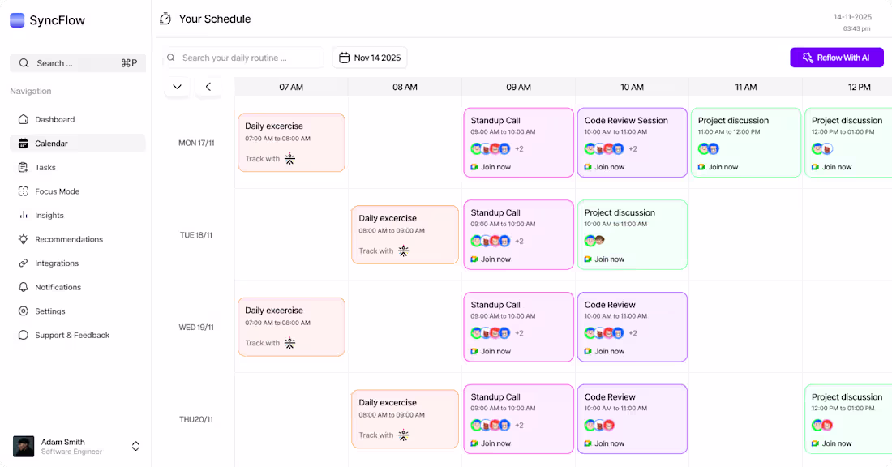The height and width of the screenshot is (467, 892).
Task: Click the 14-11-2025 date text
Action: point(853,17)
